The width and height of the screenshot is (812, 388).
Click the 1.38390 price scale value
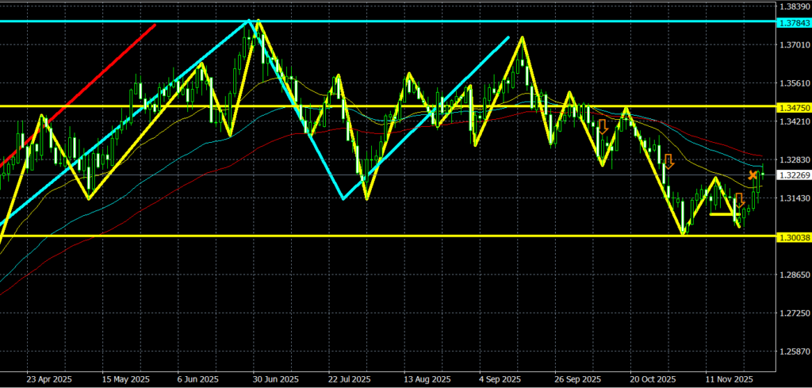(795, 6)
